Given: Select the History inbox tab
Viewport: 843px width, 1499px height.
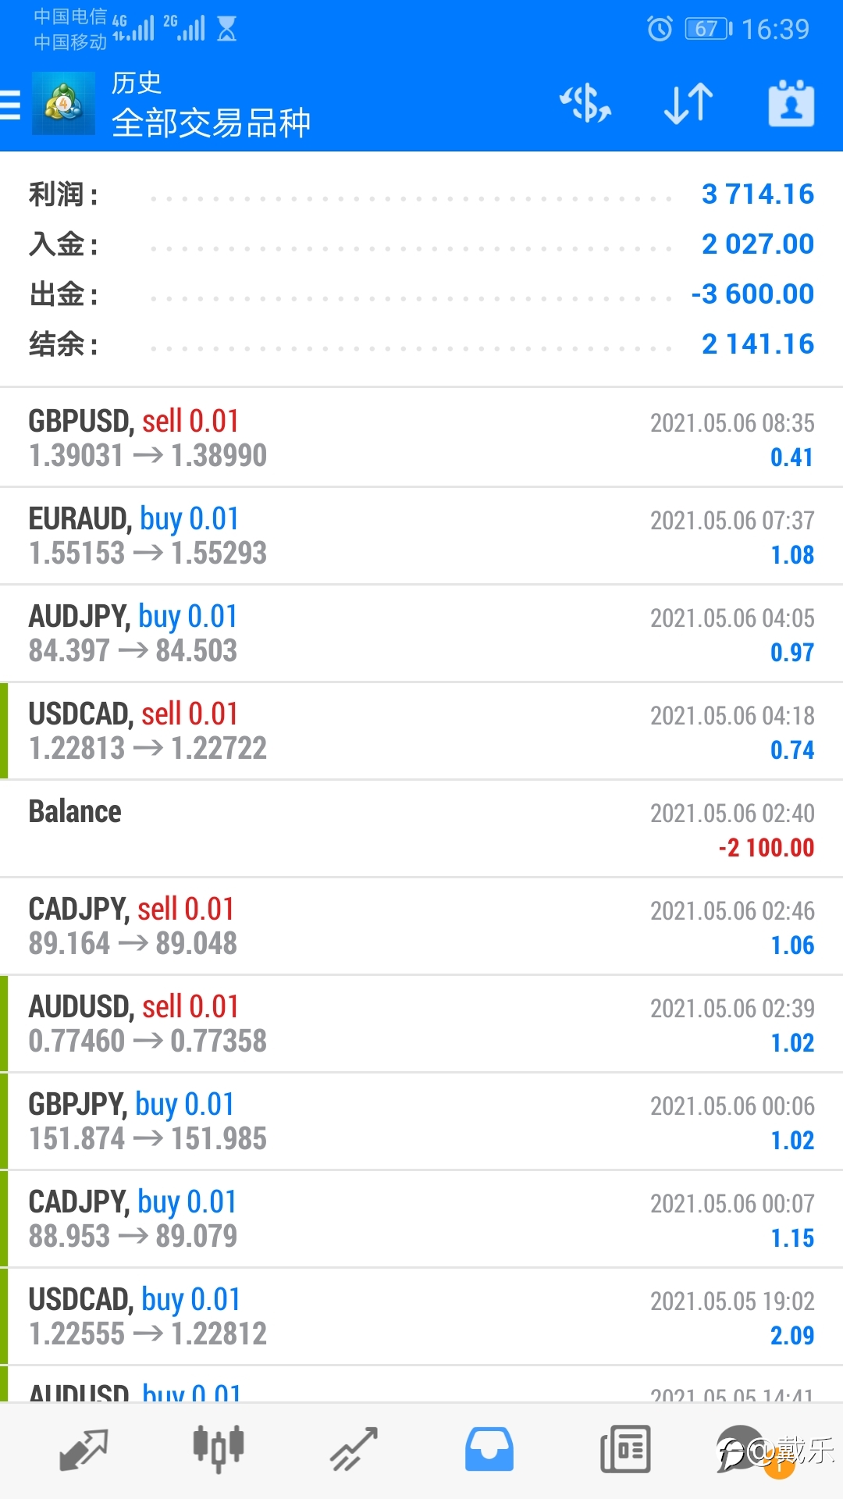Looking at the screenshot, I should pos(489,1450).
